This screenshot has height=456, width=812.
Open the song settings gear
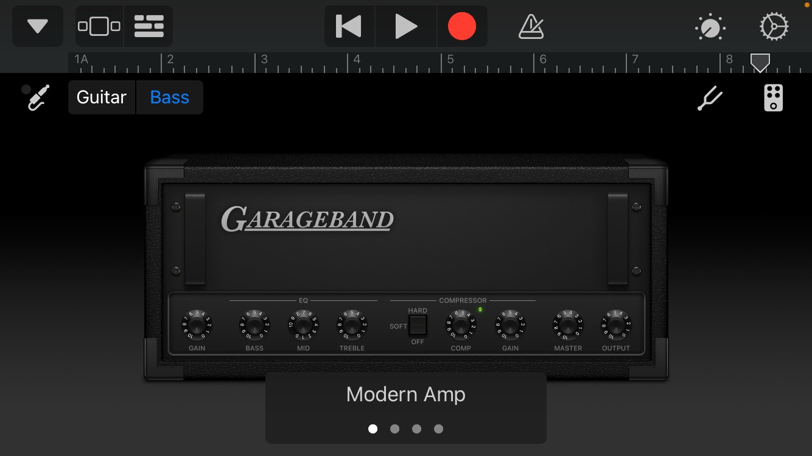(774, 27)
